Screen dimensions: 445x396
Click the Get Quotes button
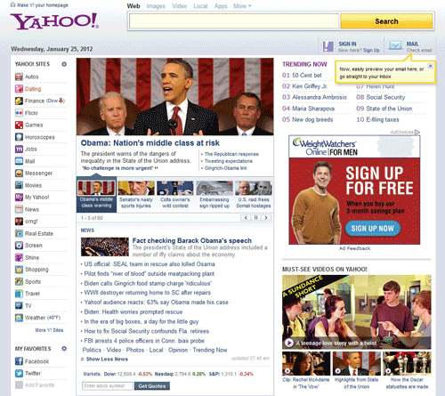(152, 386)
